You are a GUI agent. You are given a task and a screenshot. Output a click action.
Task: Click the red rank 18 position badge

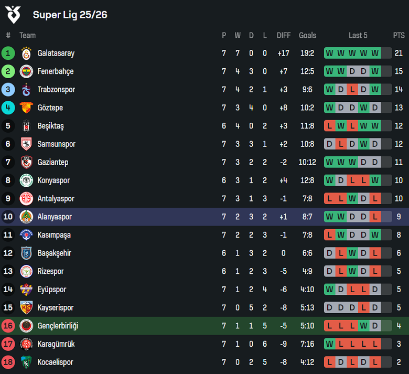click(x=8, y=362)
